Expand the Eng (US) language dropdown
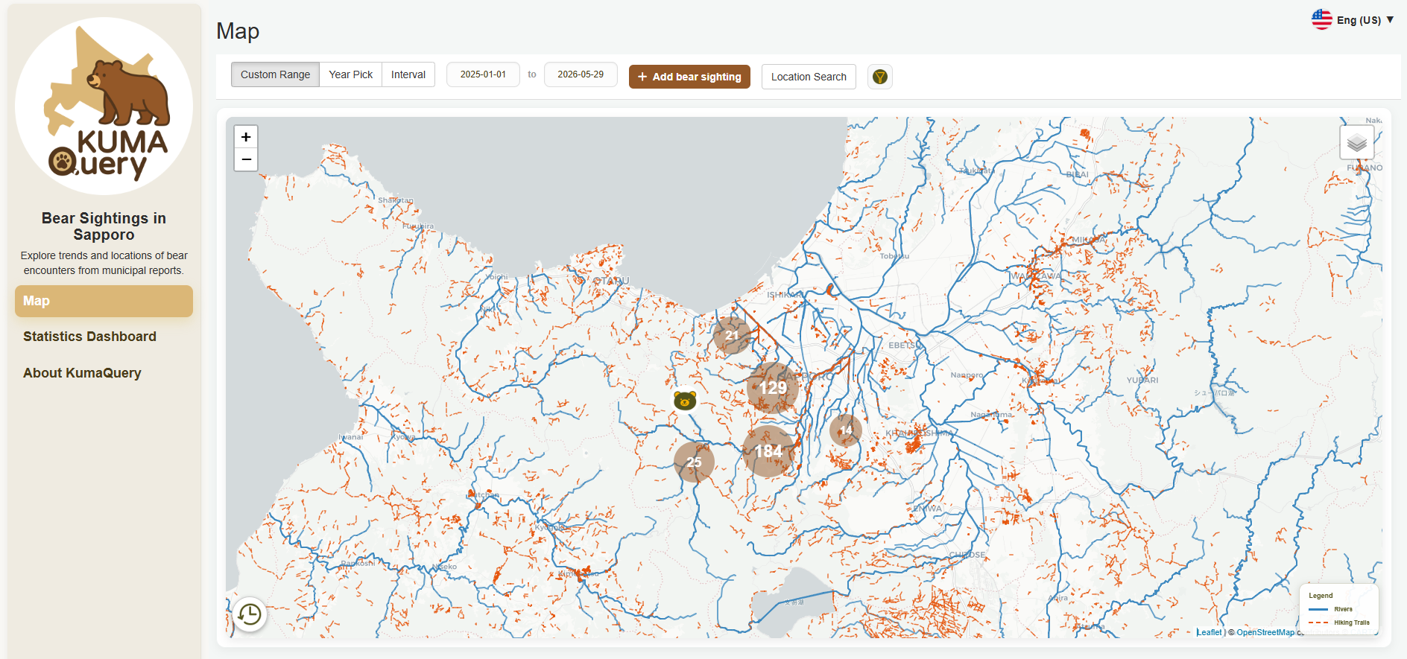This screenshot has height=659, width=1407. click(1365, 20)
